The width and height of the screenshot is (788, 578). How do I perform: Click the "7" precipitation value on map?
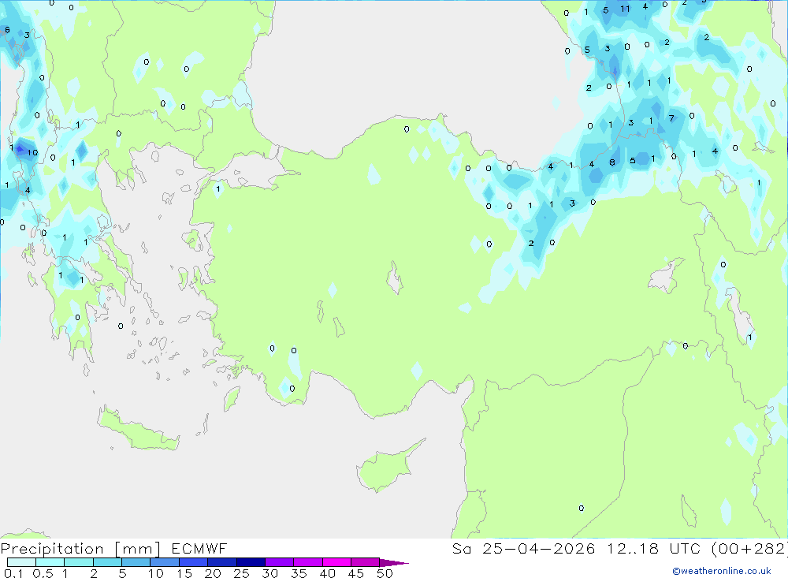tap(671, 118)
